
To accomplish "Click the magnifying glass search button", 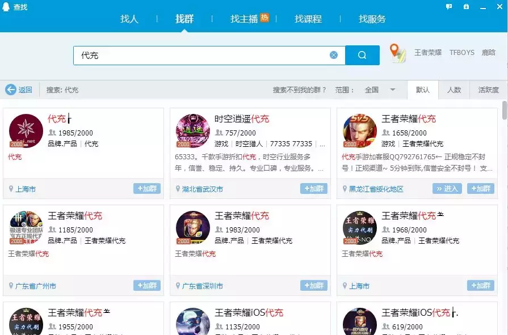I will click(362, 54).
